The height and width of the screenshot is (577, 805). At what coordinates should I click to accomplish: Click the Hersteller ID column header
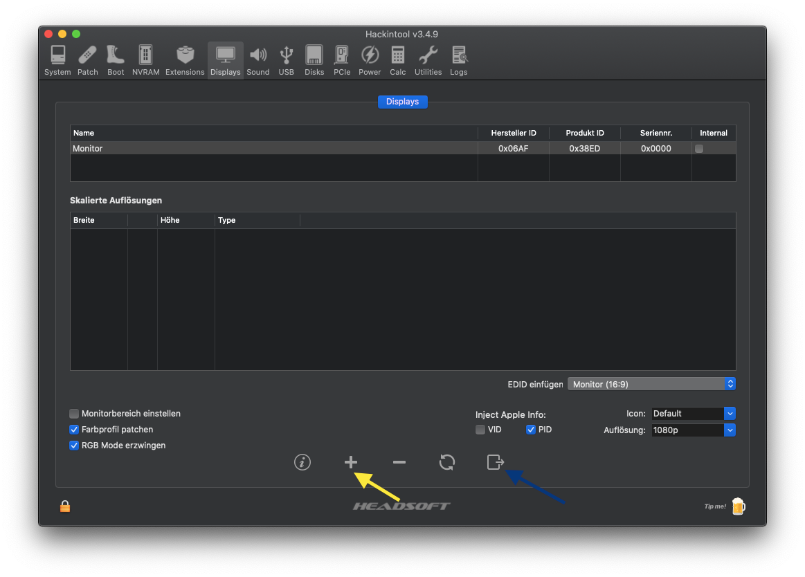pyautogui.click(x=514, y=133)
